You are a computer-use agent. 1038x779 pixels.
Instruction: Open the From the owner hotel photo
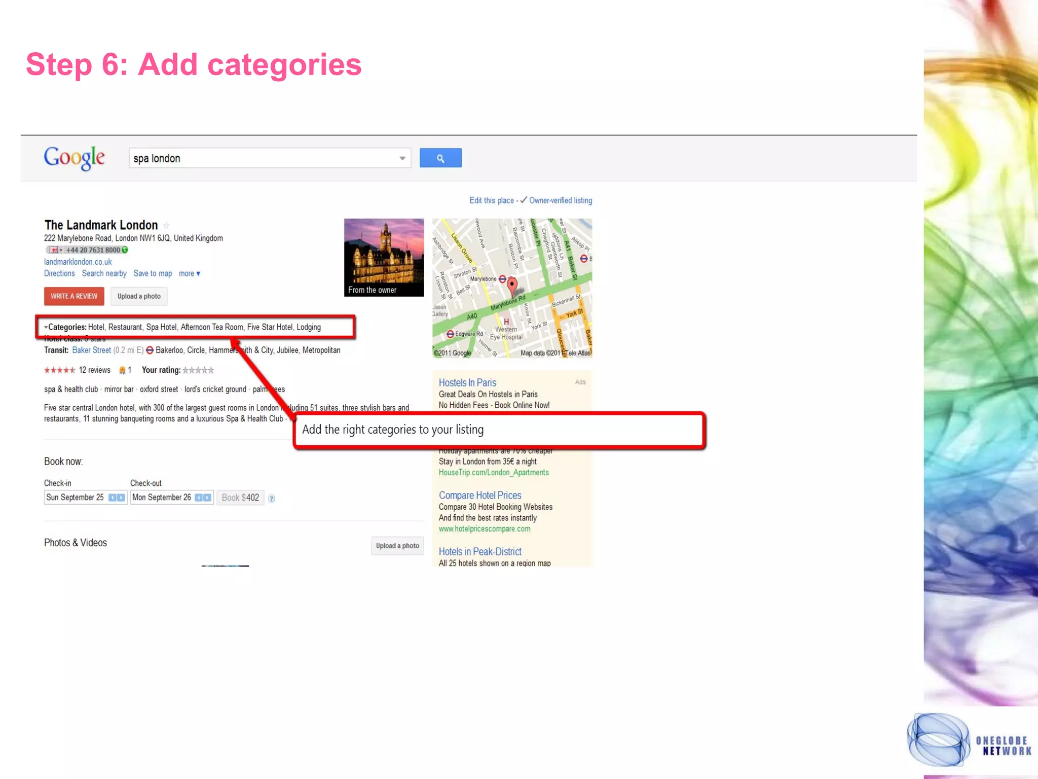[384, 257]
